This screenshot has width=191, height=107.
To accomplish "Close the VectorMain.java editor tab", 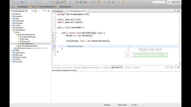I will coord(84,11).
